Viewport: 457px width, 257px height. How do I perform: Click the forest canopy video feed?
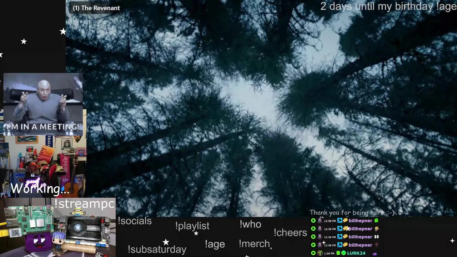click(x=261, y=108)
